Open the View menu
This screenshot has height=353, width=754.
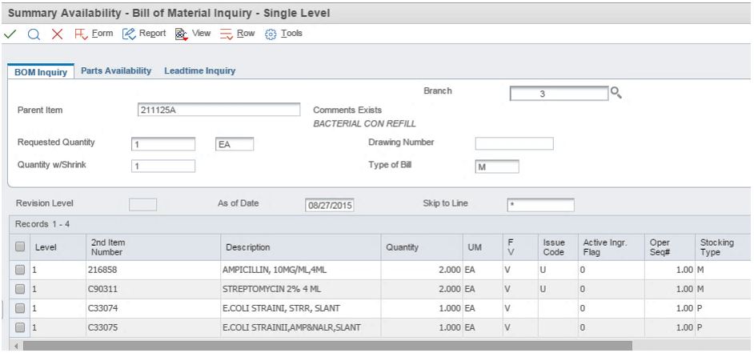pyautogui.click(x=201, y=33)
